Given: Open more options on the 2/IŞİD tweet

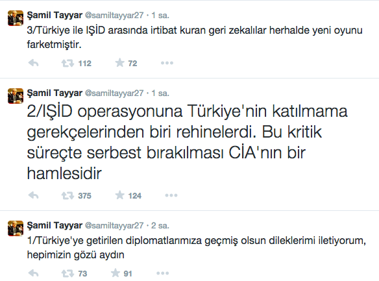Looking at the screenshot, I should tap(171, 195).
